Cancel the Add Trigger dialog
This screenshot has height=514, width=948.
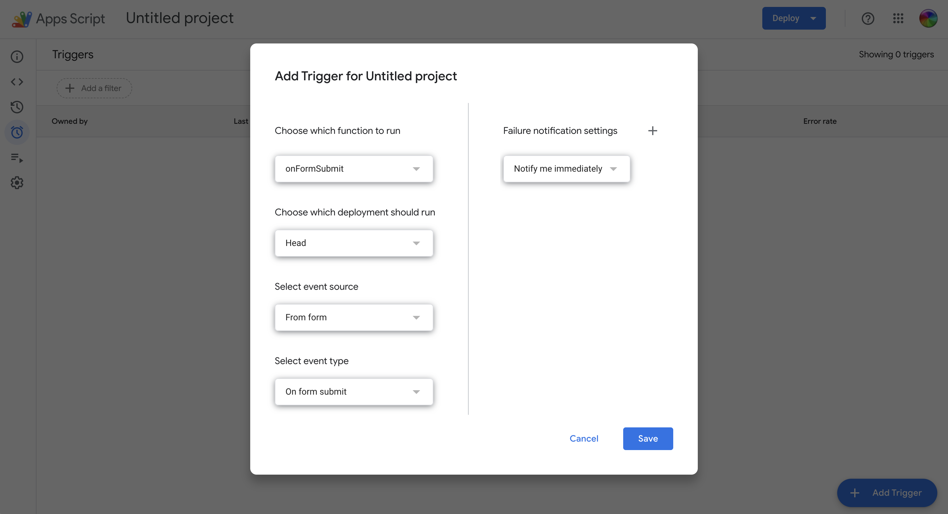tap(584, 438)
